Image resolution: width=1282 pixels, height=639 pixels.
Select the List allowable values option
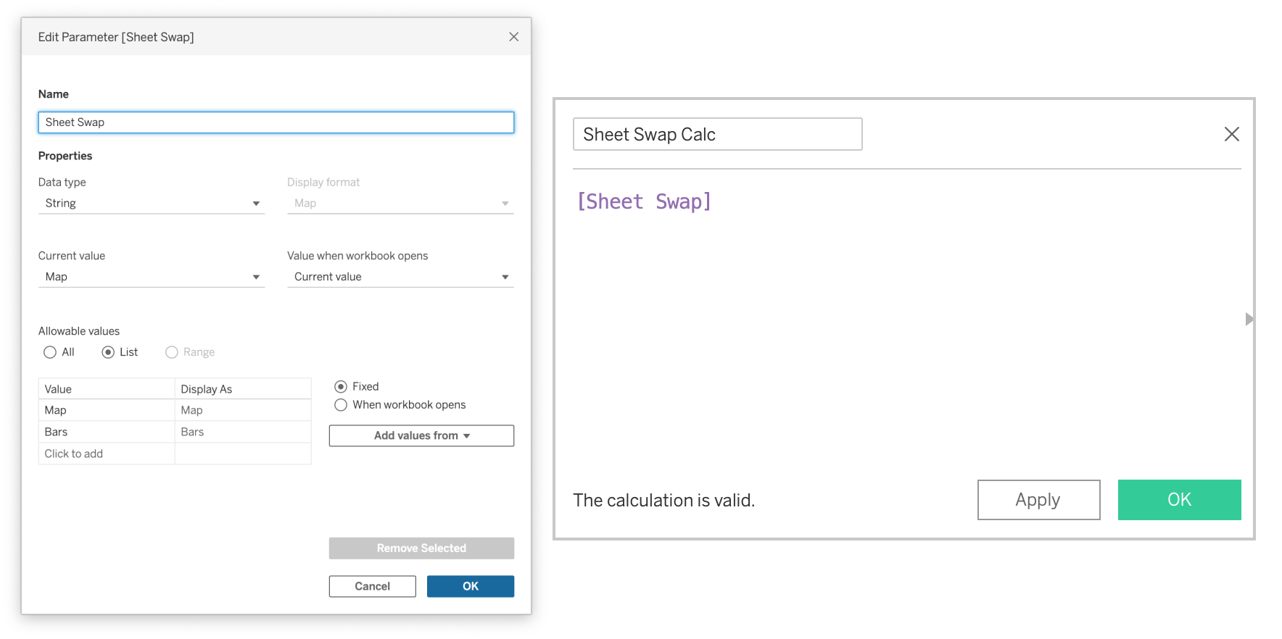tap(108, 352)
